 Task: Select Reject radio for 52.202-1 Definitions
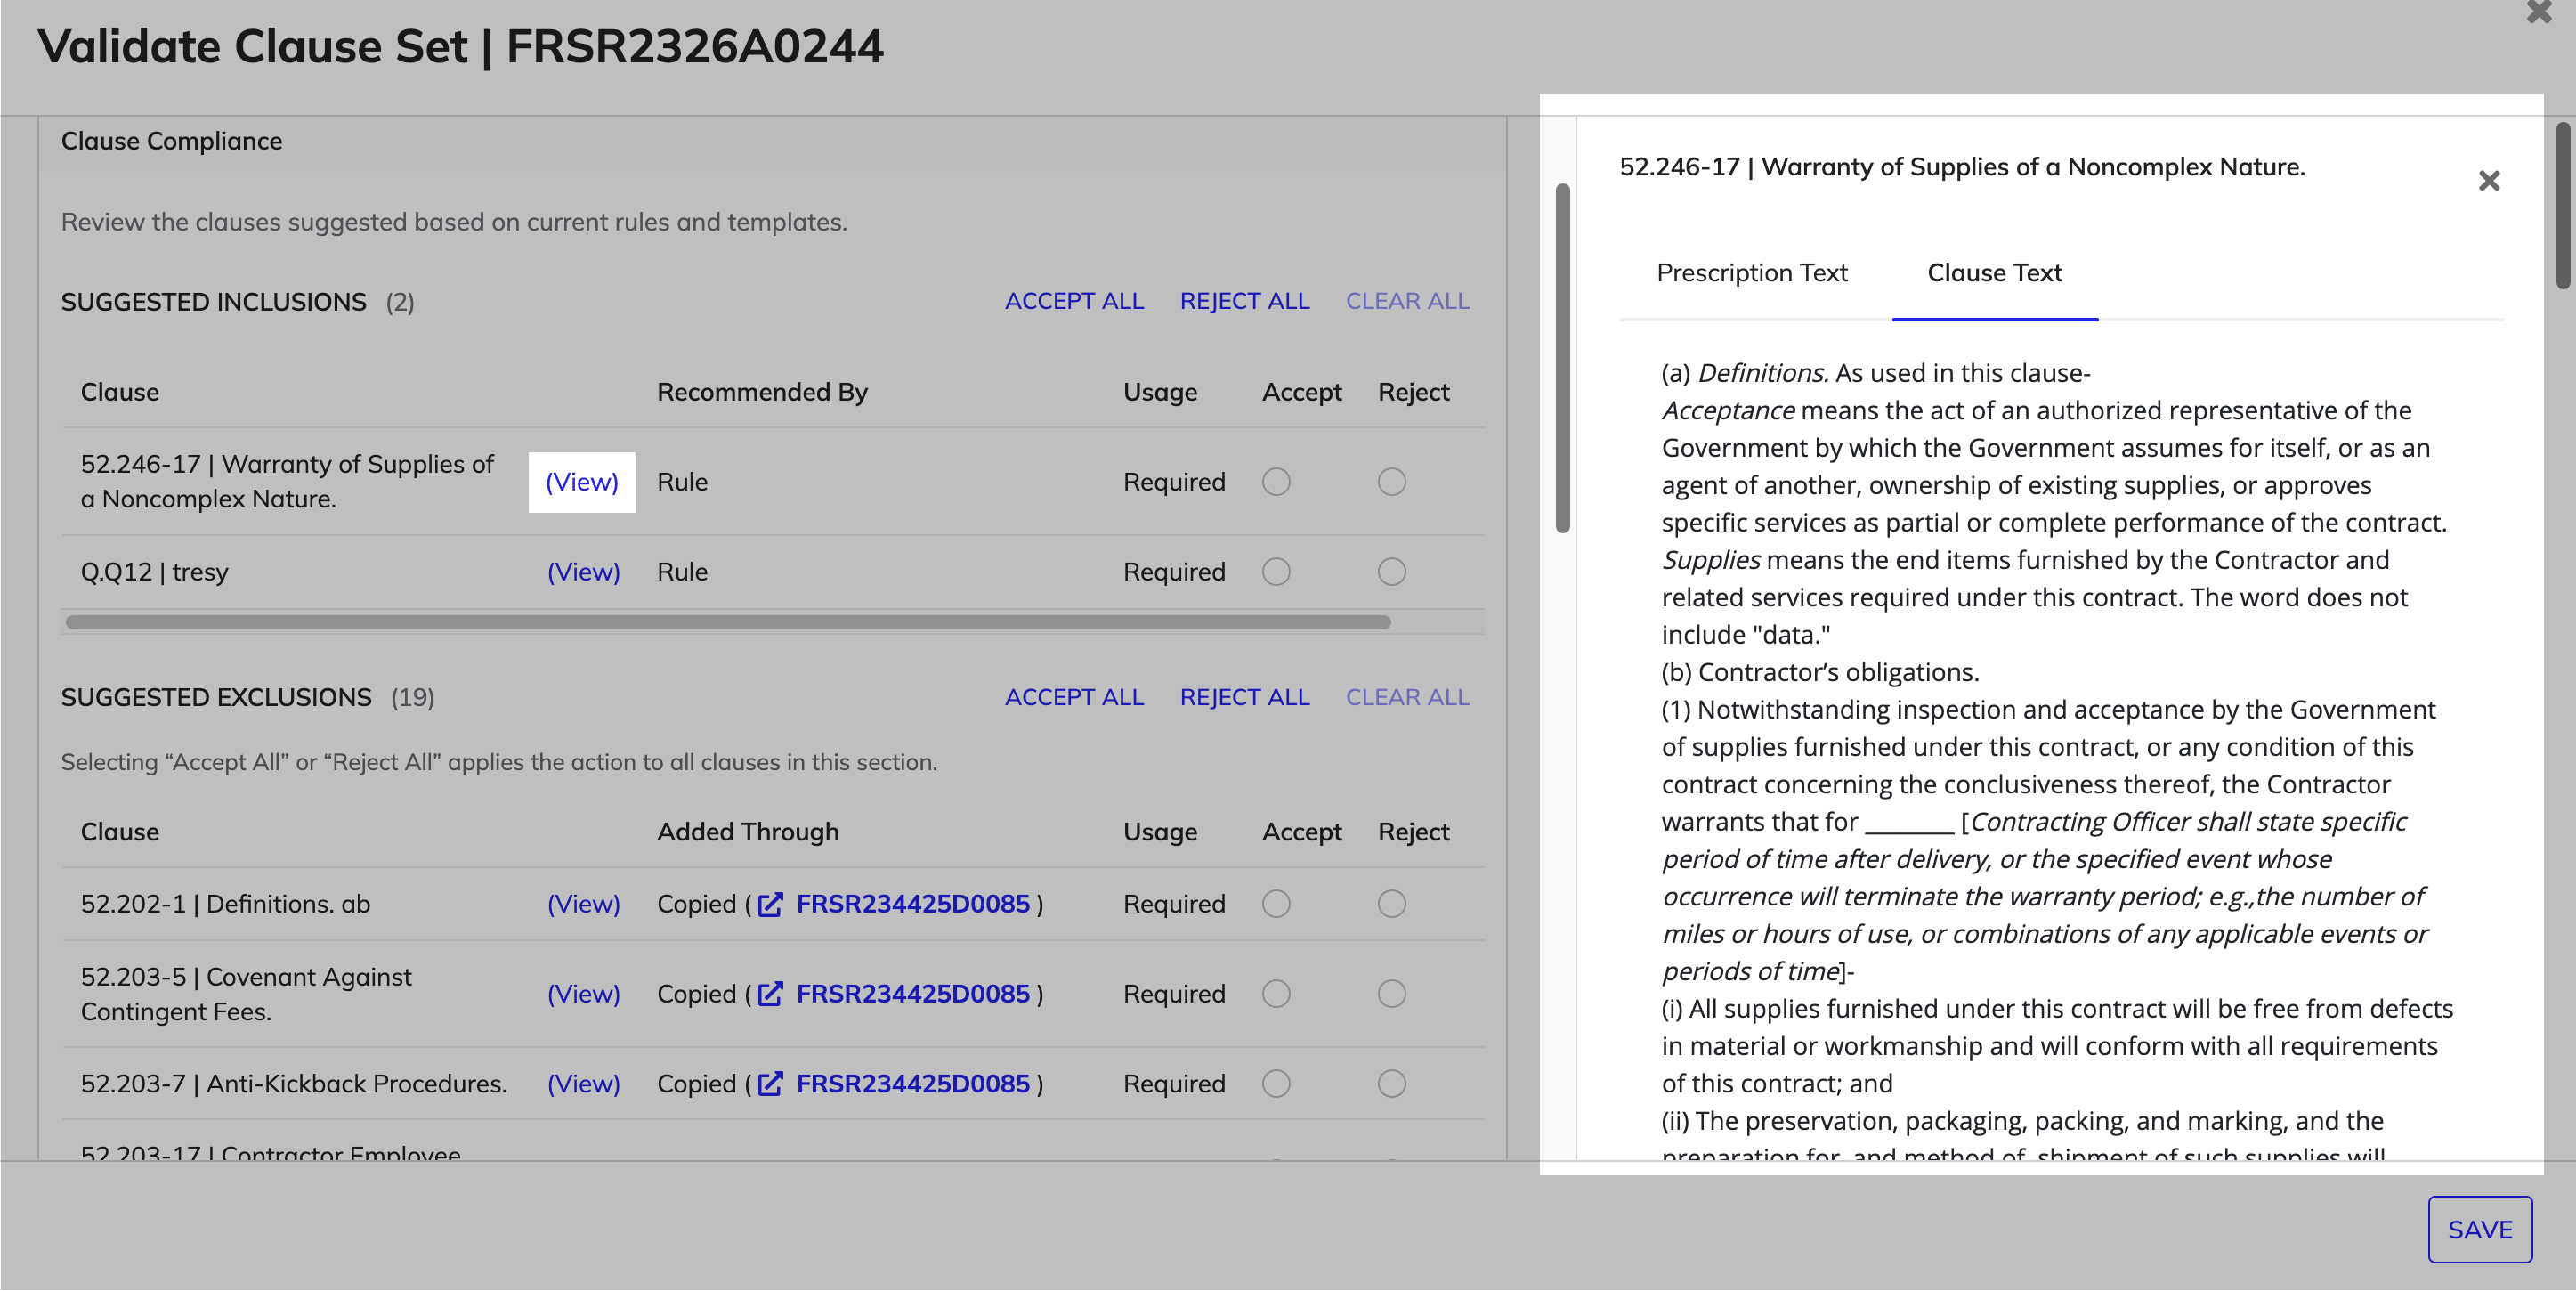click(1392, 904)
